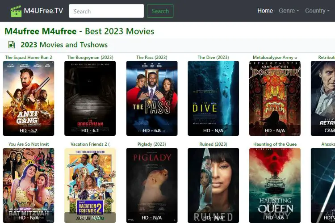Screen dimensions: 335x223
Task: Click the HD - 5.6 rating label
Action: coord(275,218)
